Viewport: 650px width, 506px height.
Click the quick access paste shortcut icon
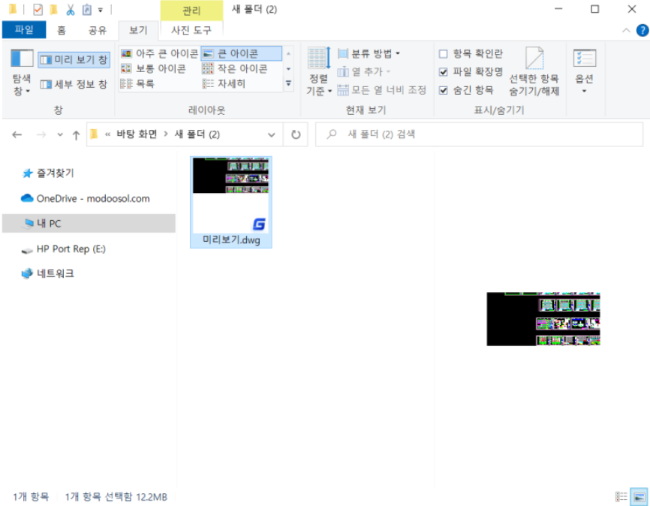click(x=86, y=9)
